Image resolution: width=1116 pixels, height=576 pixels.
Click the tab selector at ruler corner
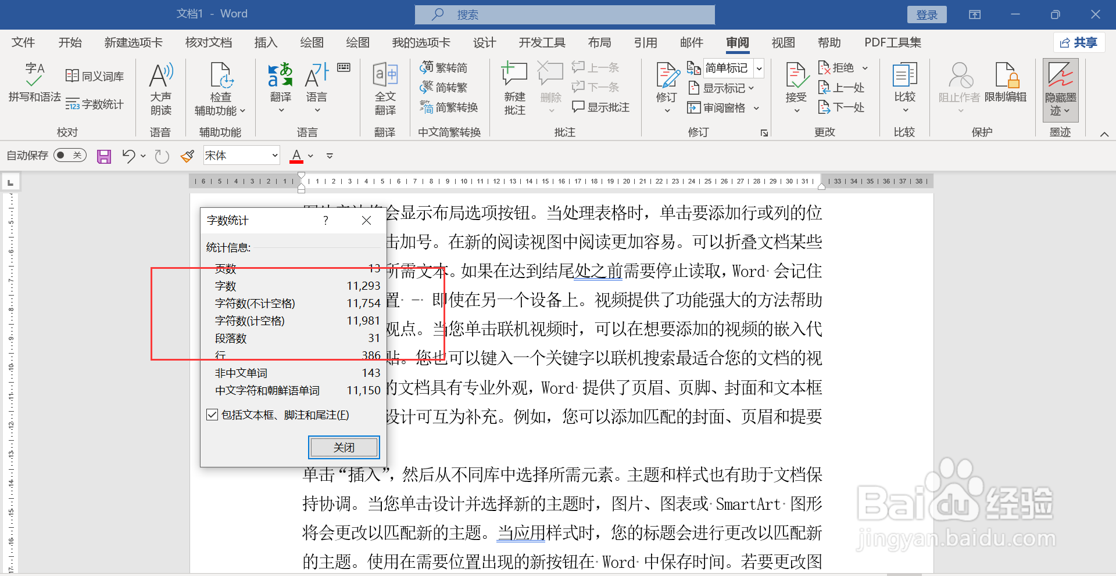pos(10,182)
